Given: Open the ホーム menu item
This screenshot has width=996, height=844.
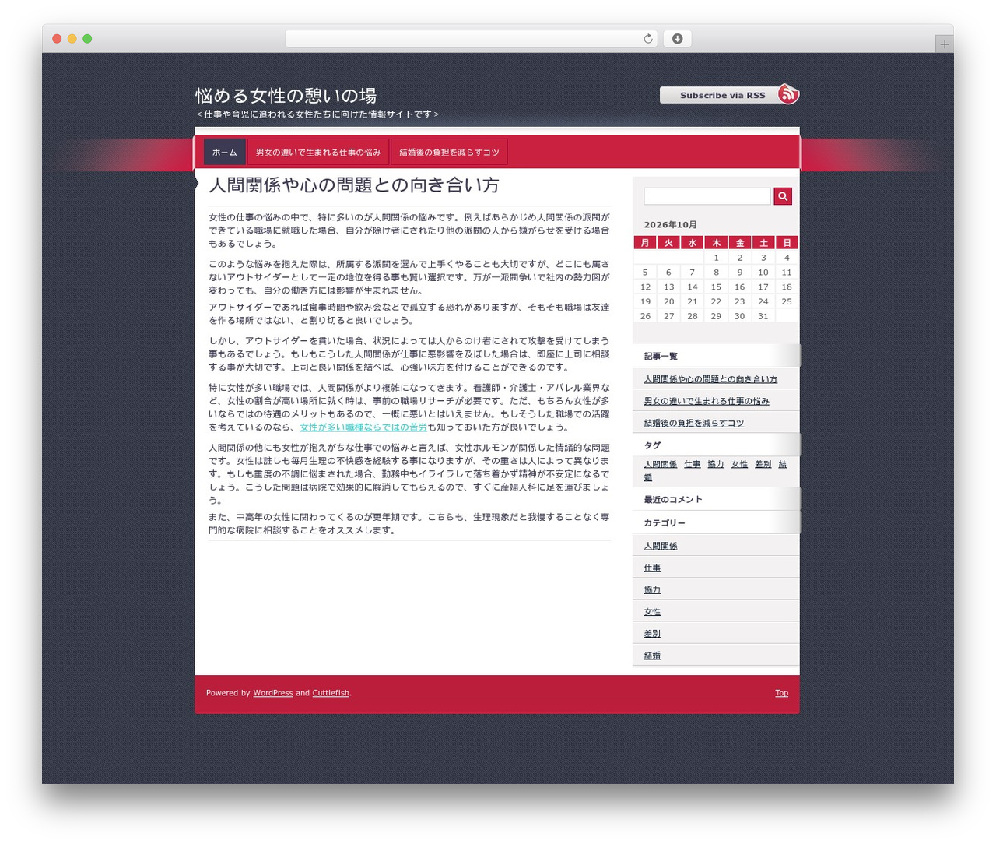Looking at the screenshot, I should click(225, 153).
